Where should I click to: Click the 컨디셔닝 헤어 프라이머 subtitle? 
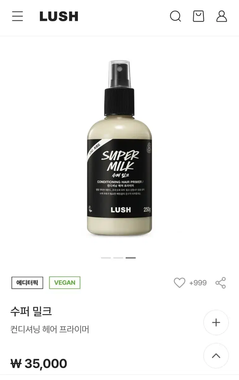(50, 329)
